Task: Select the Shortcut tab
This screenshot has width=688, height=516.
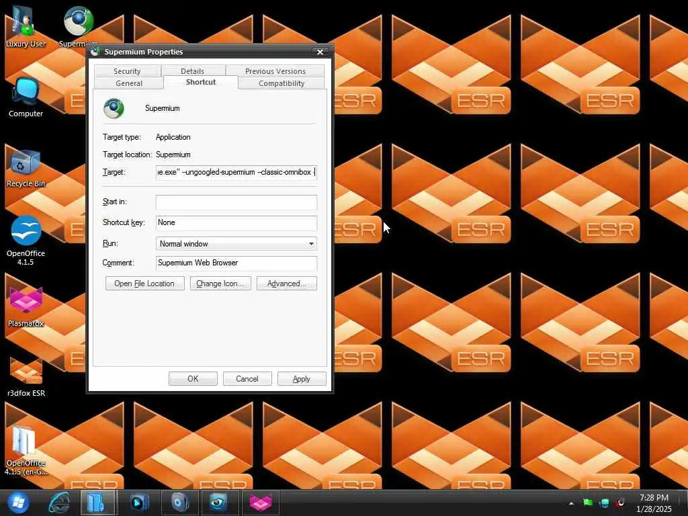Action: click(x=200, y=82)
